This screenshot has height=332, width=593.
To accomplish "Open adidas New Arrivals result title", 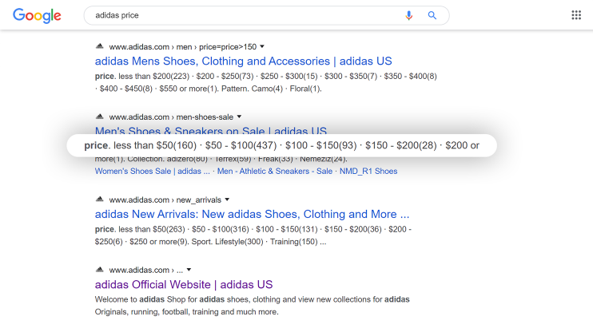I will tap(252, 214).
